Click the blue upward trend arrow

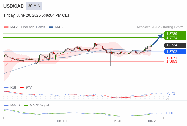(x=158, y=40)
